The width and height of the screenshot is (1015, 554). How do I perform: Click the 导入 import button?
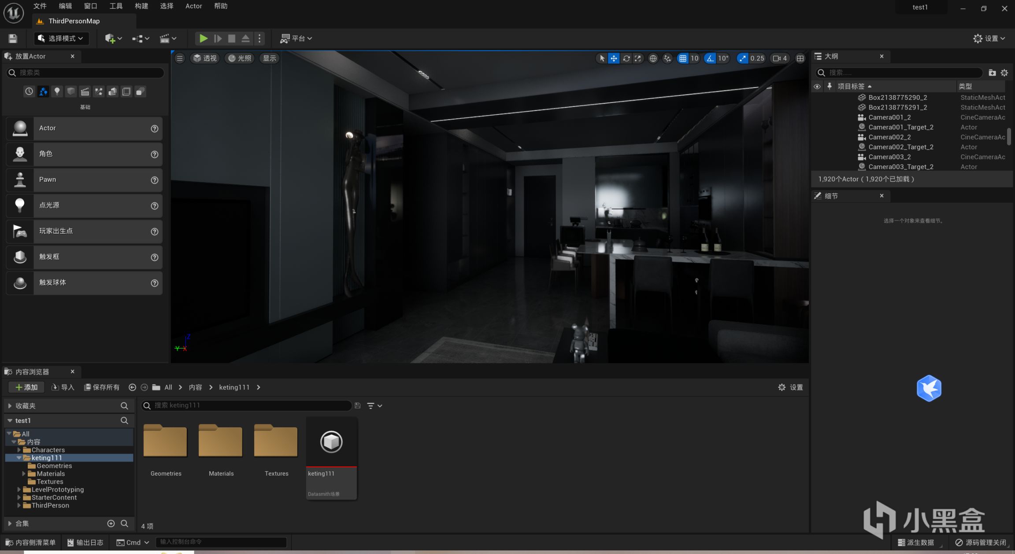tap(63, 387)
